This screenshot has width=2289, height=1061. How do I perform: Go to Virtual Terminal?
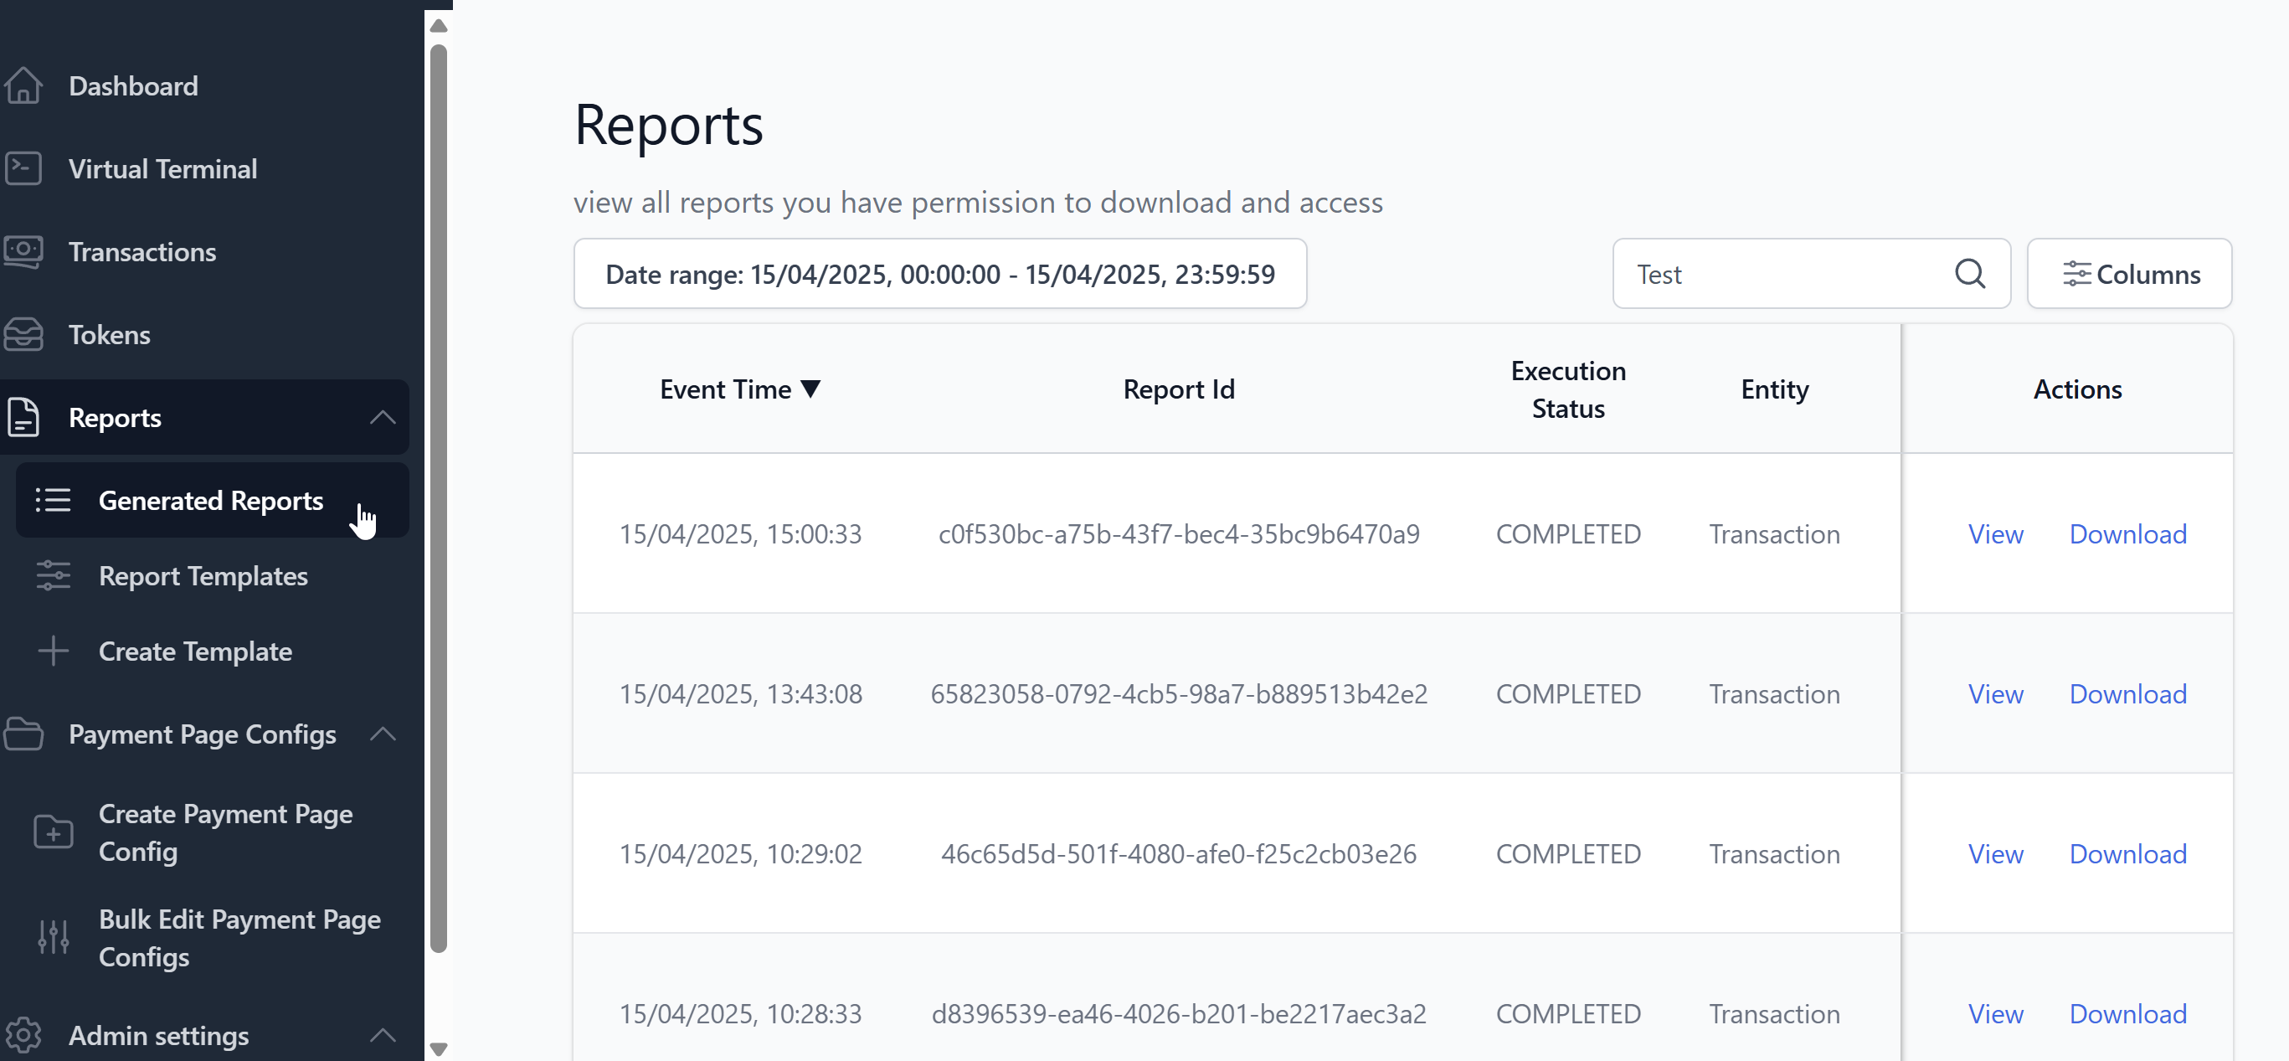pyautogui.click(x=162, y=169)
